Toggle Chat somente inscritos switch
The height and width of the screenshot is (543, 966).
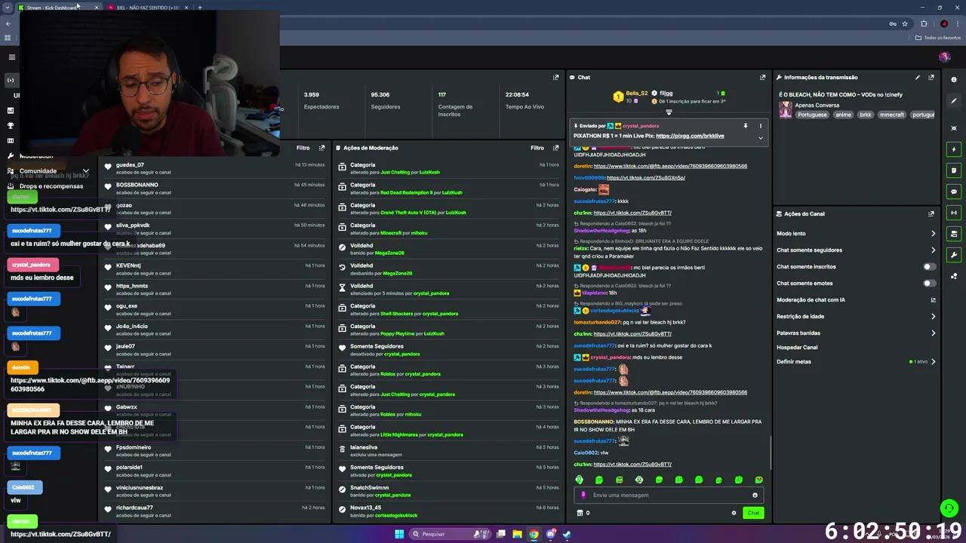pos(930,266)
